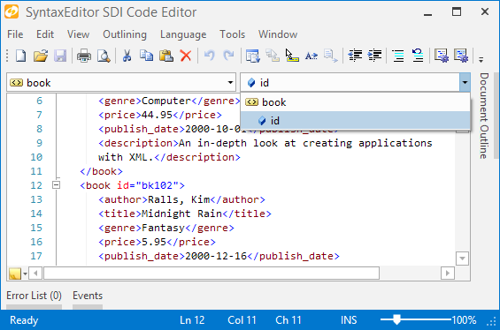Screen dimensions: 500x330
Task: Click the 'Fantasy' genre text
Action: click(163, 228)
